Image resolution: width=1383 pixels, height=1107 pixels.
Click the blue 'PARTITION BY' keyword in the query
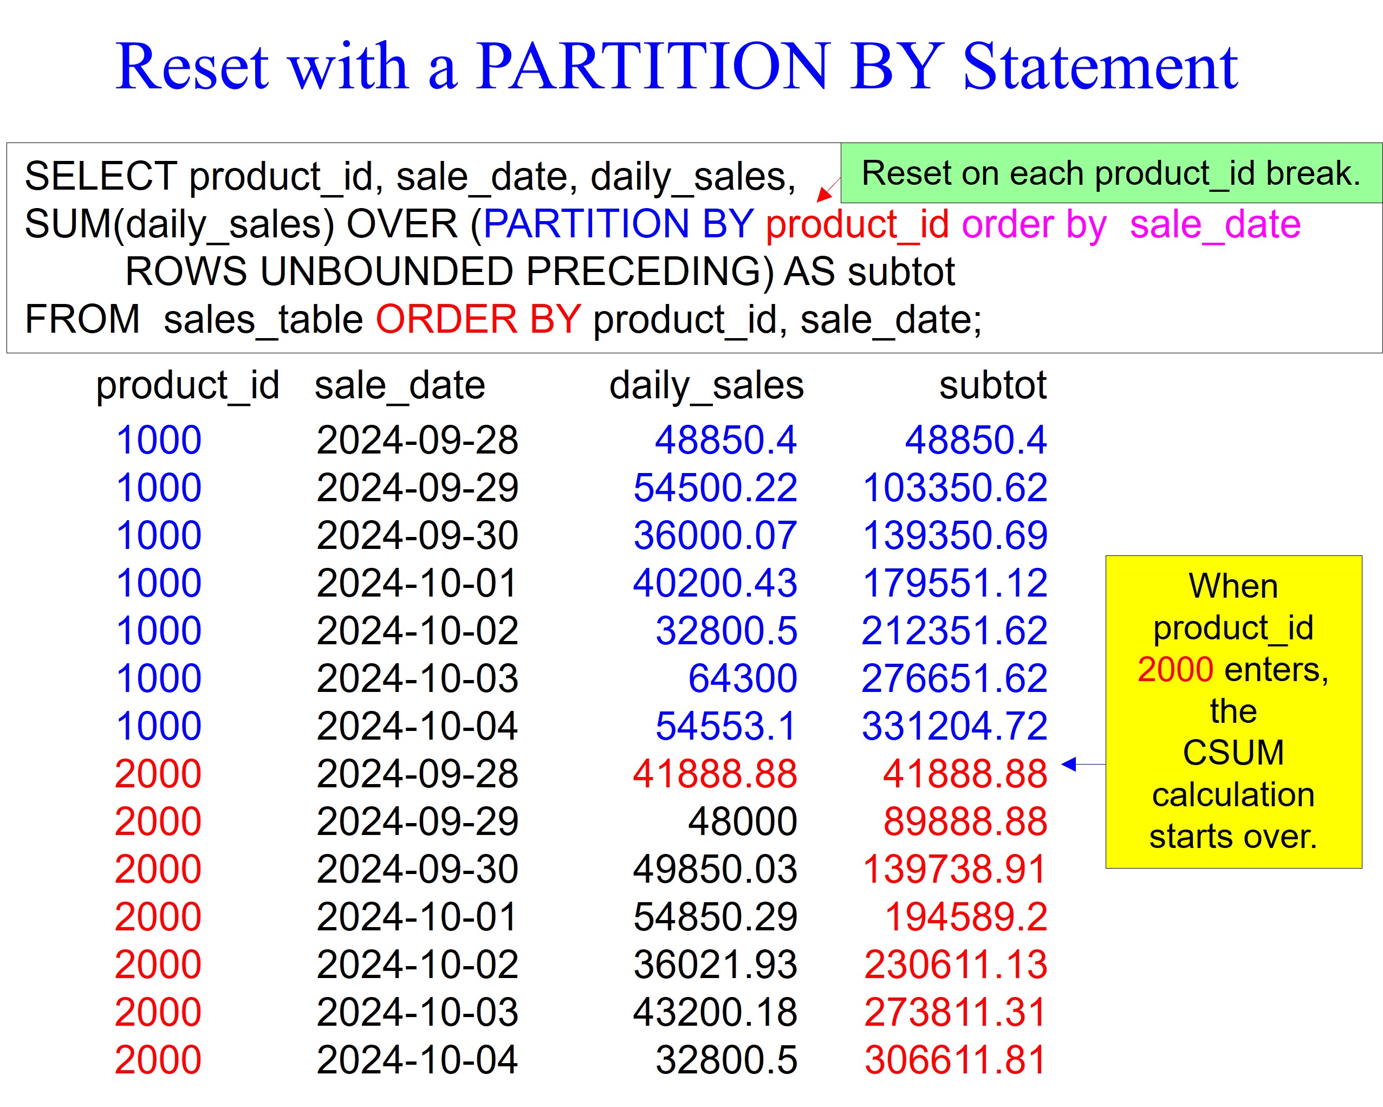pyautogui.click(x=618, y=224)
